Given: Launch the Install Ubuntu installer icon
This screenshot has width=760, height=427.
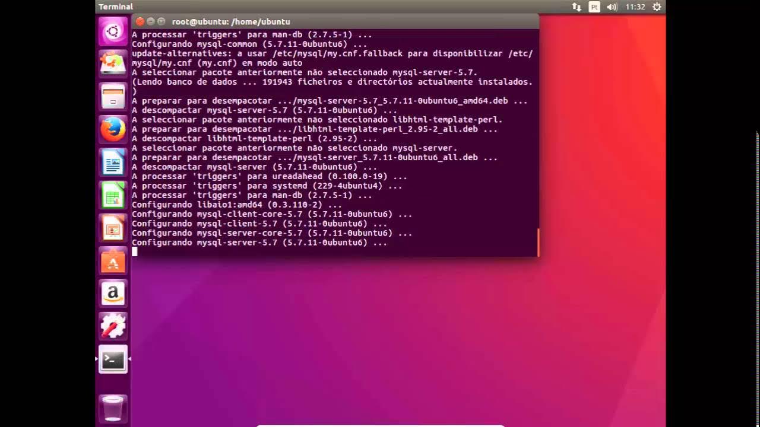Looking at the screenshot, I should coord(113,63).
